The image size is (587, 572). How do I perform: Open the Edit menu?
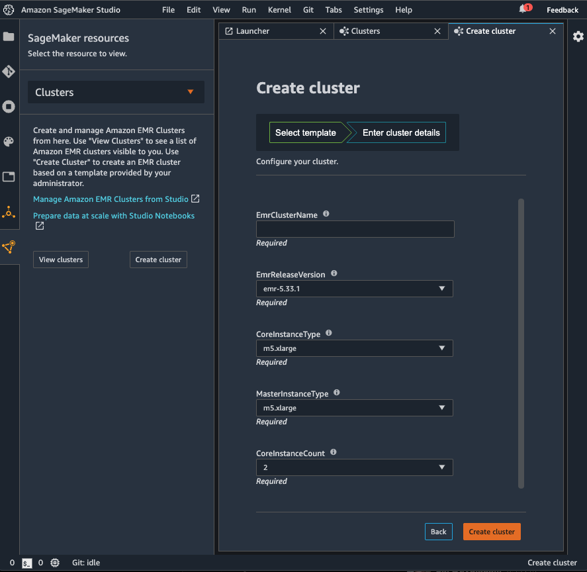(193, 10)
